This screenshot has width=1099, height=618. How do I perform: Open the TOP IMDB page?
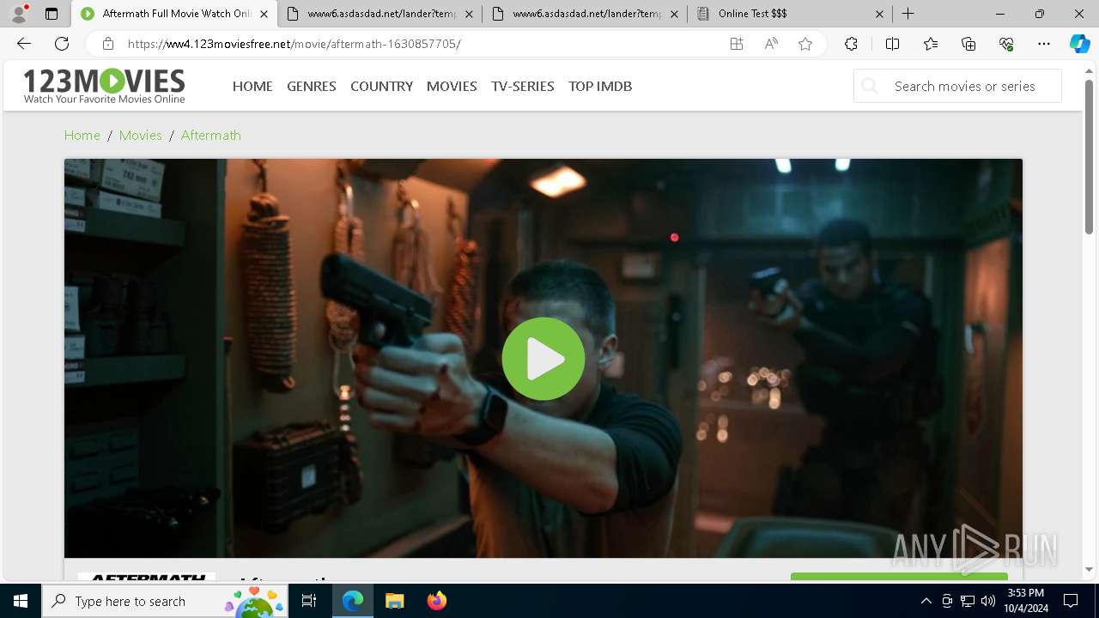(x=600, y=86)
